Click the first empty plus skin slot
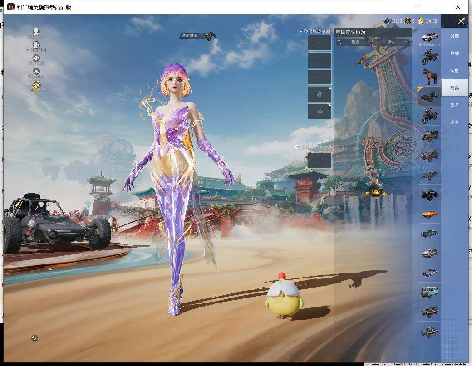 320,43
